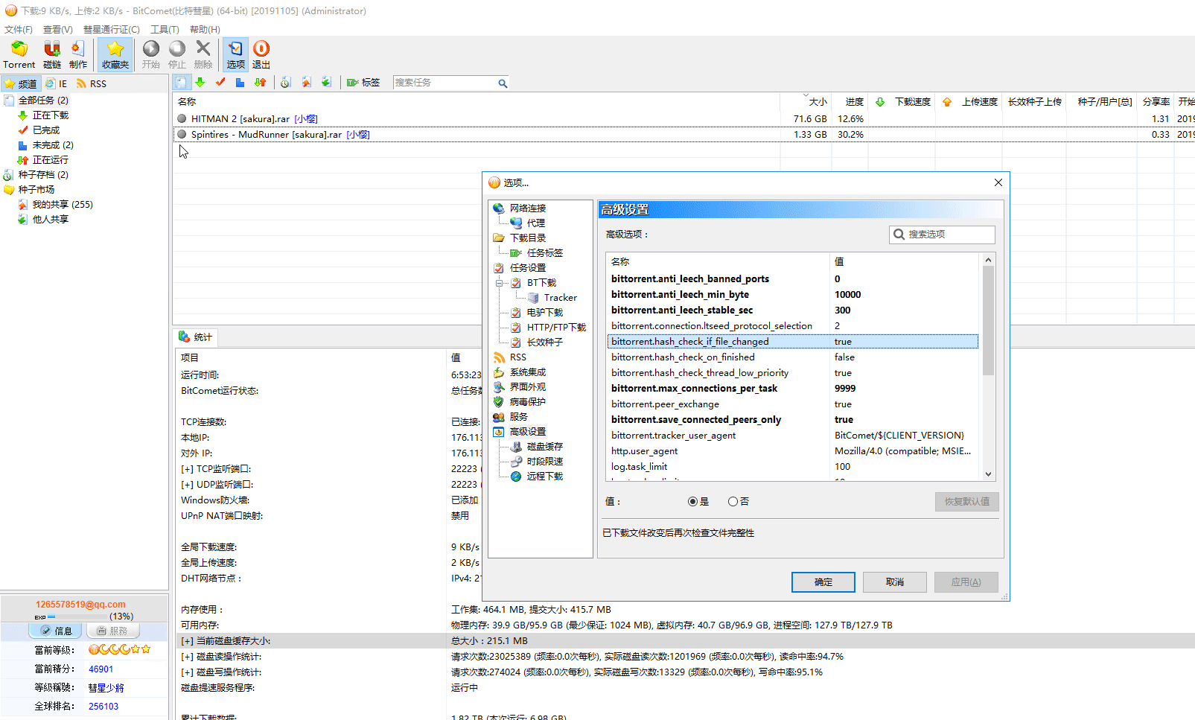Open the 统计 statistics tab

coord(196,337)
